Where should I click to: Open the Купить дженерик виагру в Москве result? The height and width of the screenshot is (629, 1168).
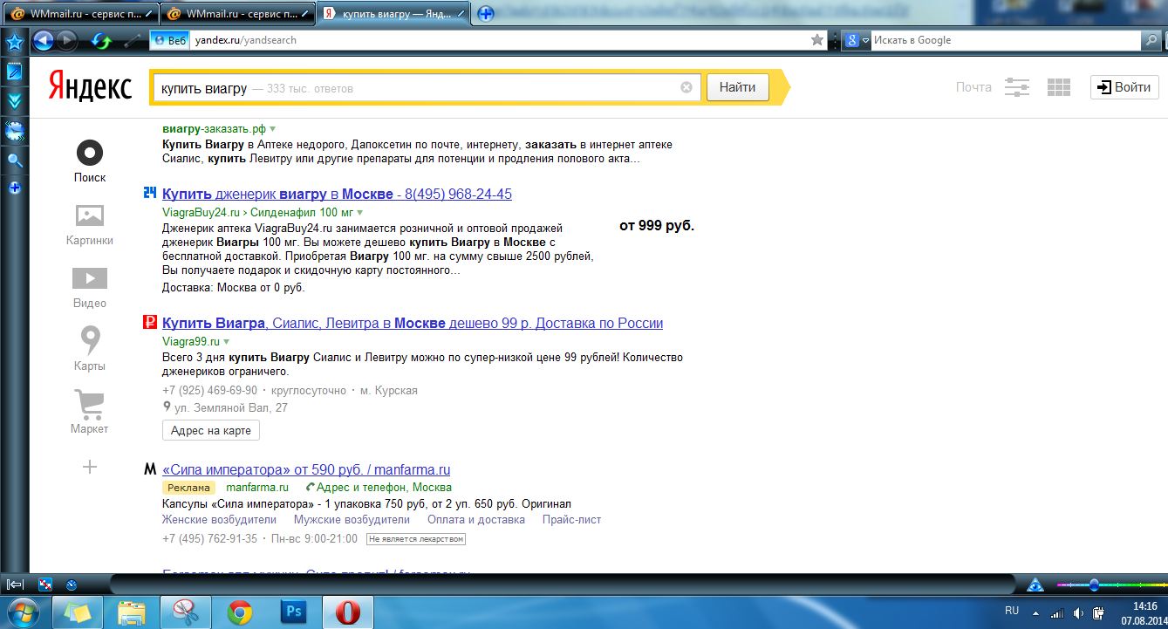pyautogui.click(x=337, y=194)
